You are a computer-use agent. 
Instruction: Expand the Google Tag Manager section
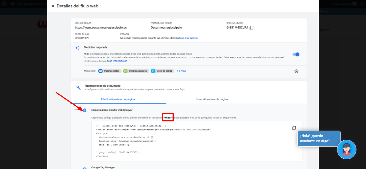click(103, 167)
